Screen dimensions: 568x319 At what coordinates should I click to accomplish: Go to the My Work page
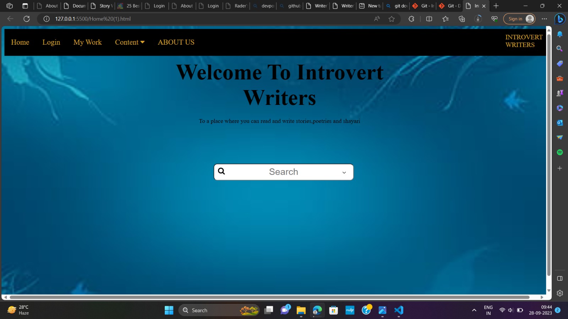pyautogui.click(x=87, y=42)
